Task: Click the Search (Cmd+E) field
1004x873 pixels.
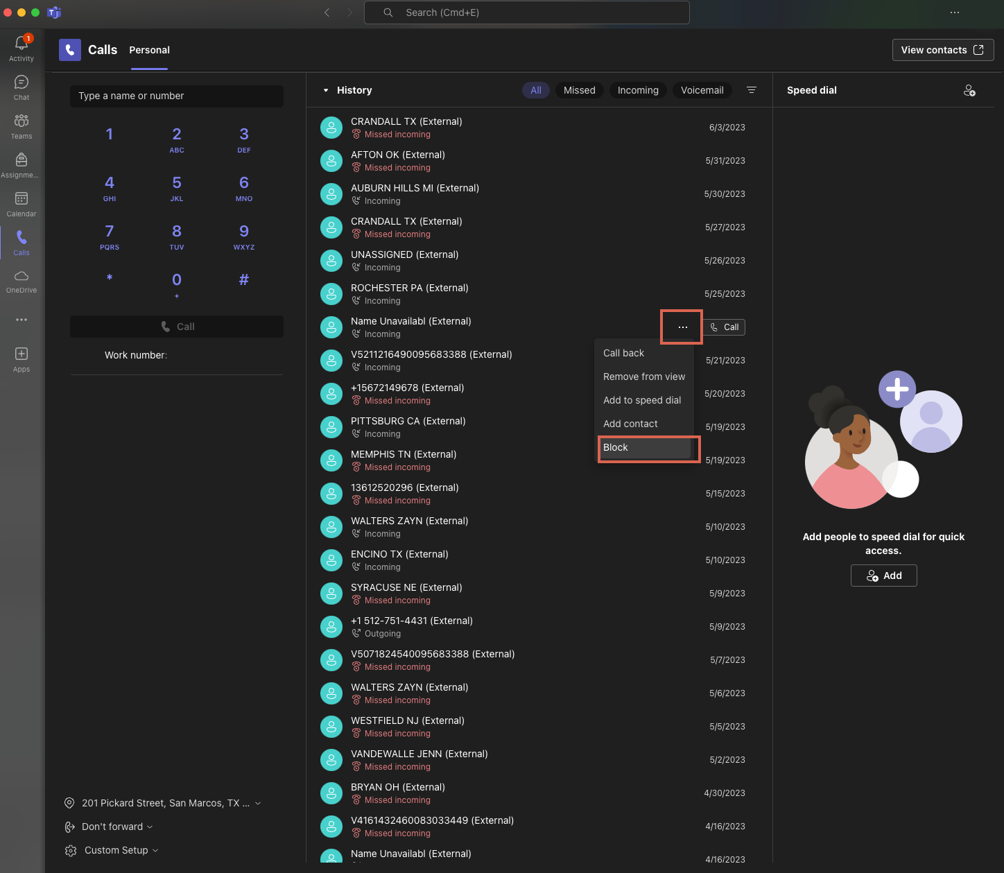Action: coord(527,12)
